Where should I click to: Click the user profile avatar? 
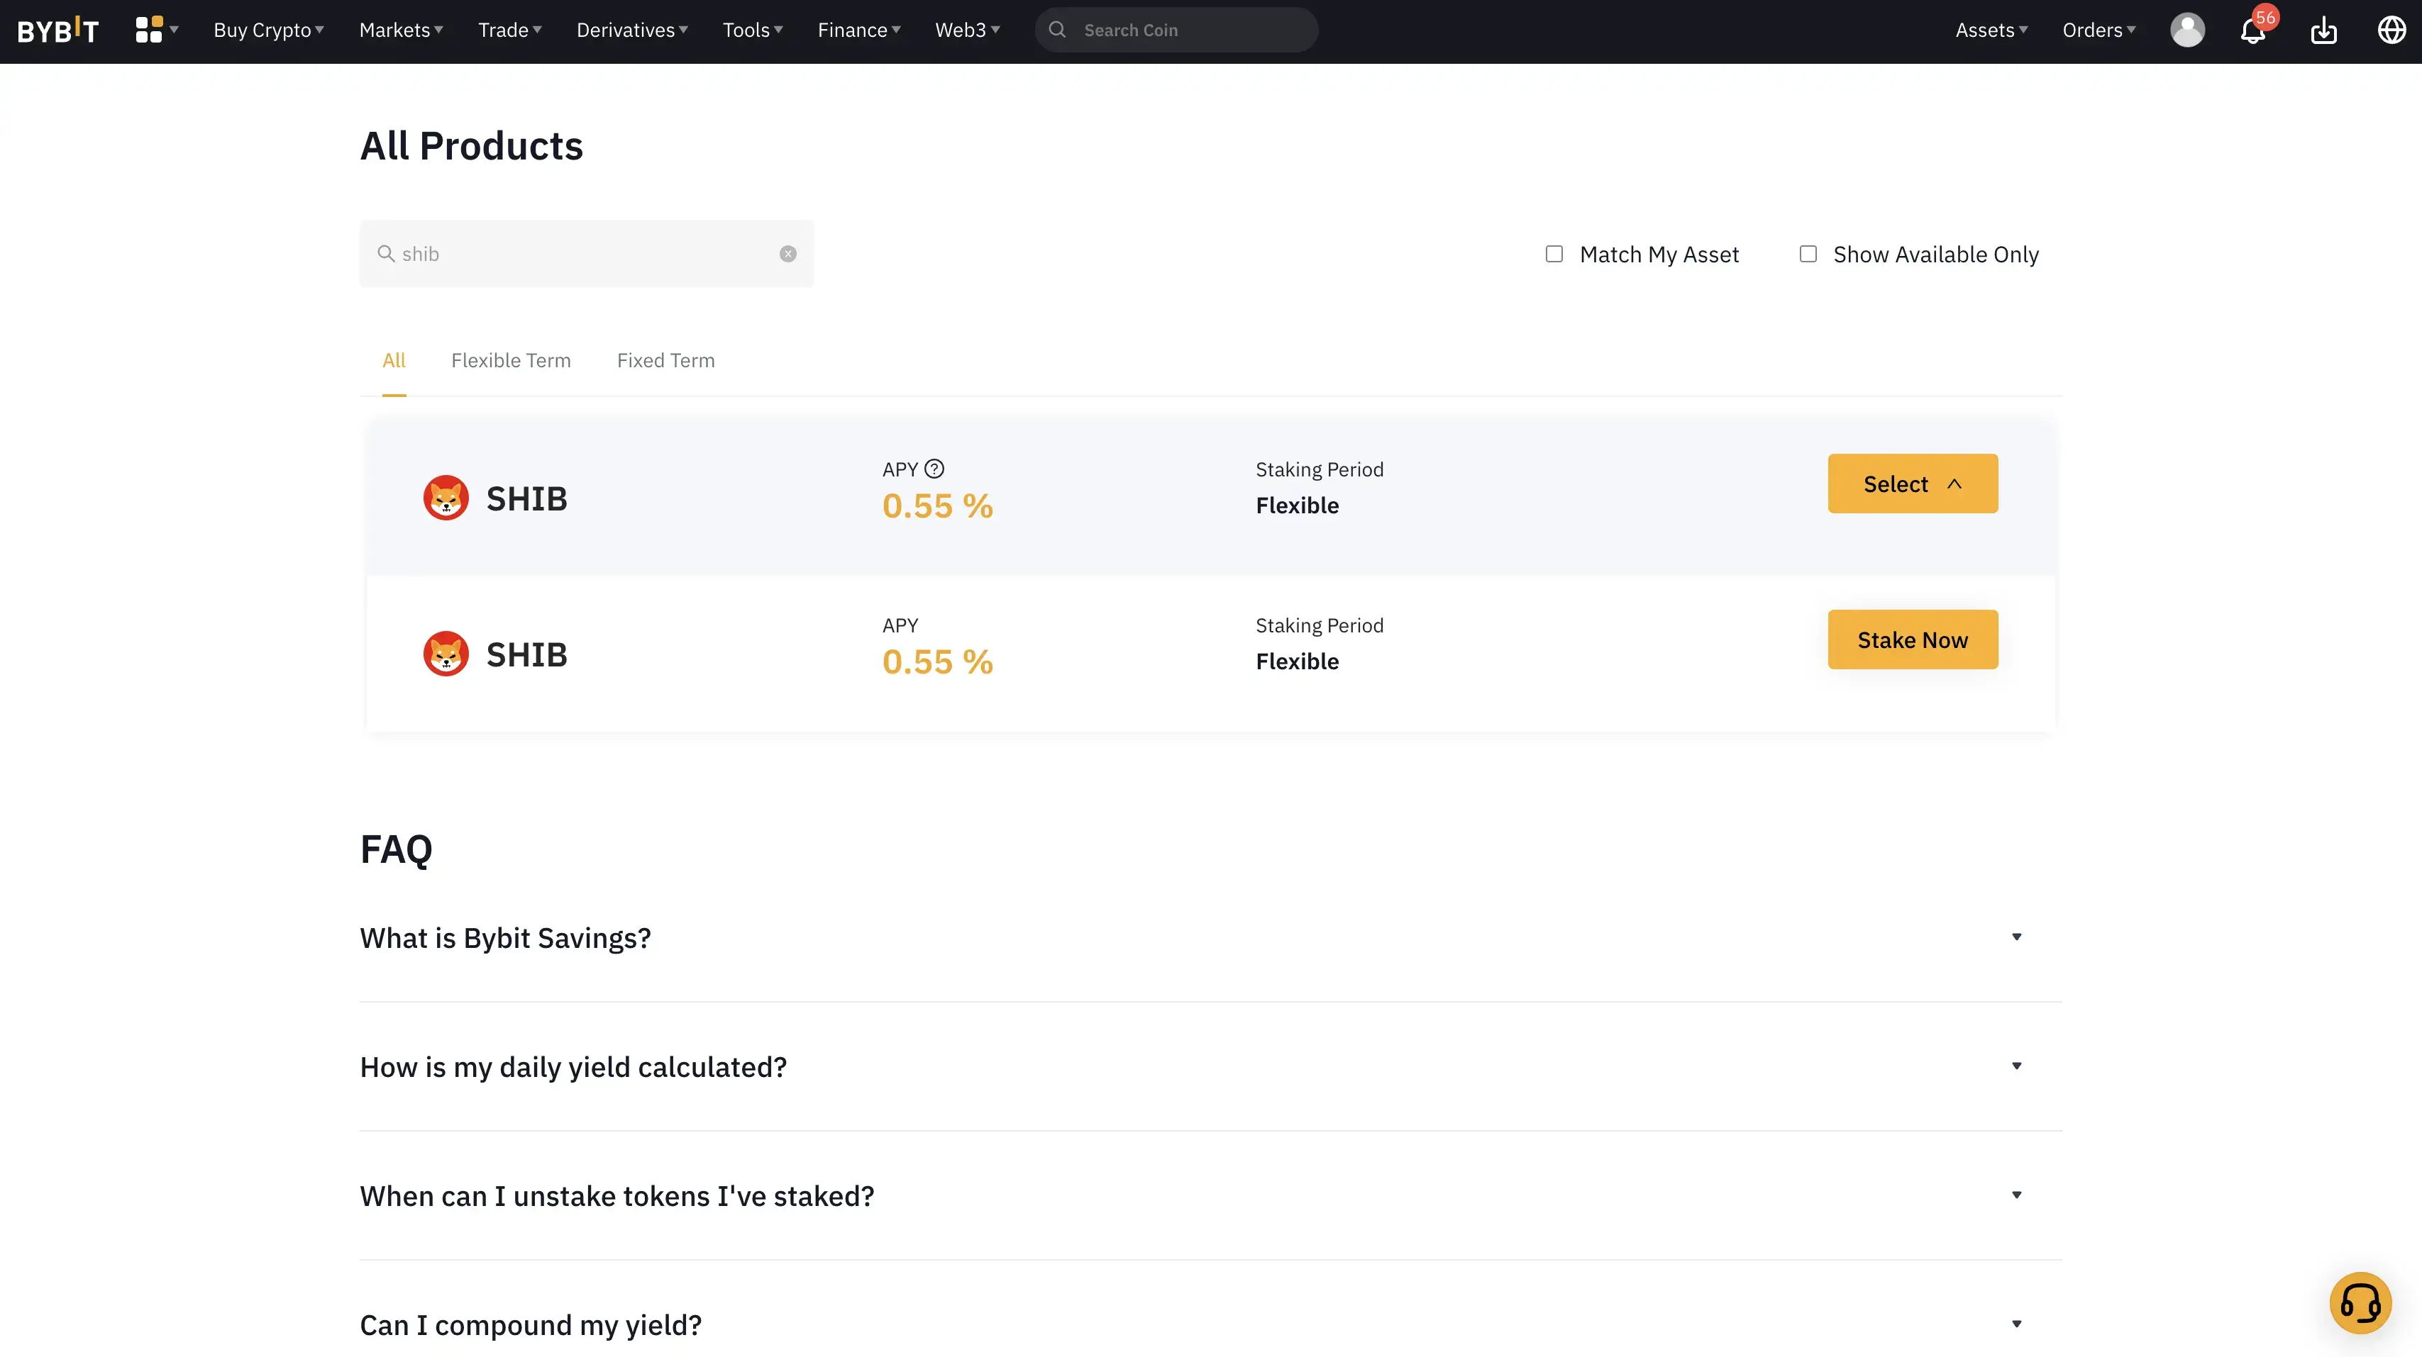click(2187, 30)
